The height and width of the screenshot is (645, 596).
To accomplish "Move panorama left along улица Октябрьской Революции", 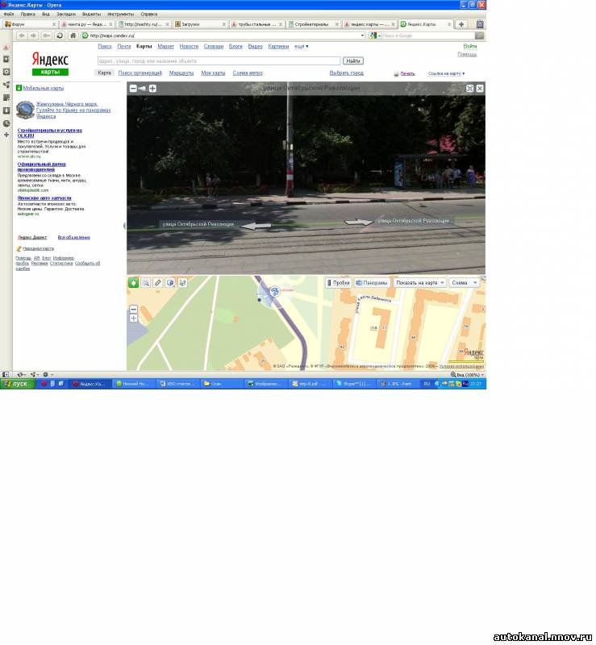I will click(256, 226).
